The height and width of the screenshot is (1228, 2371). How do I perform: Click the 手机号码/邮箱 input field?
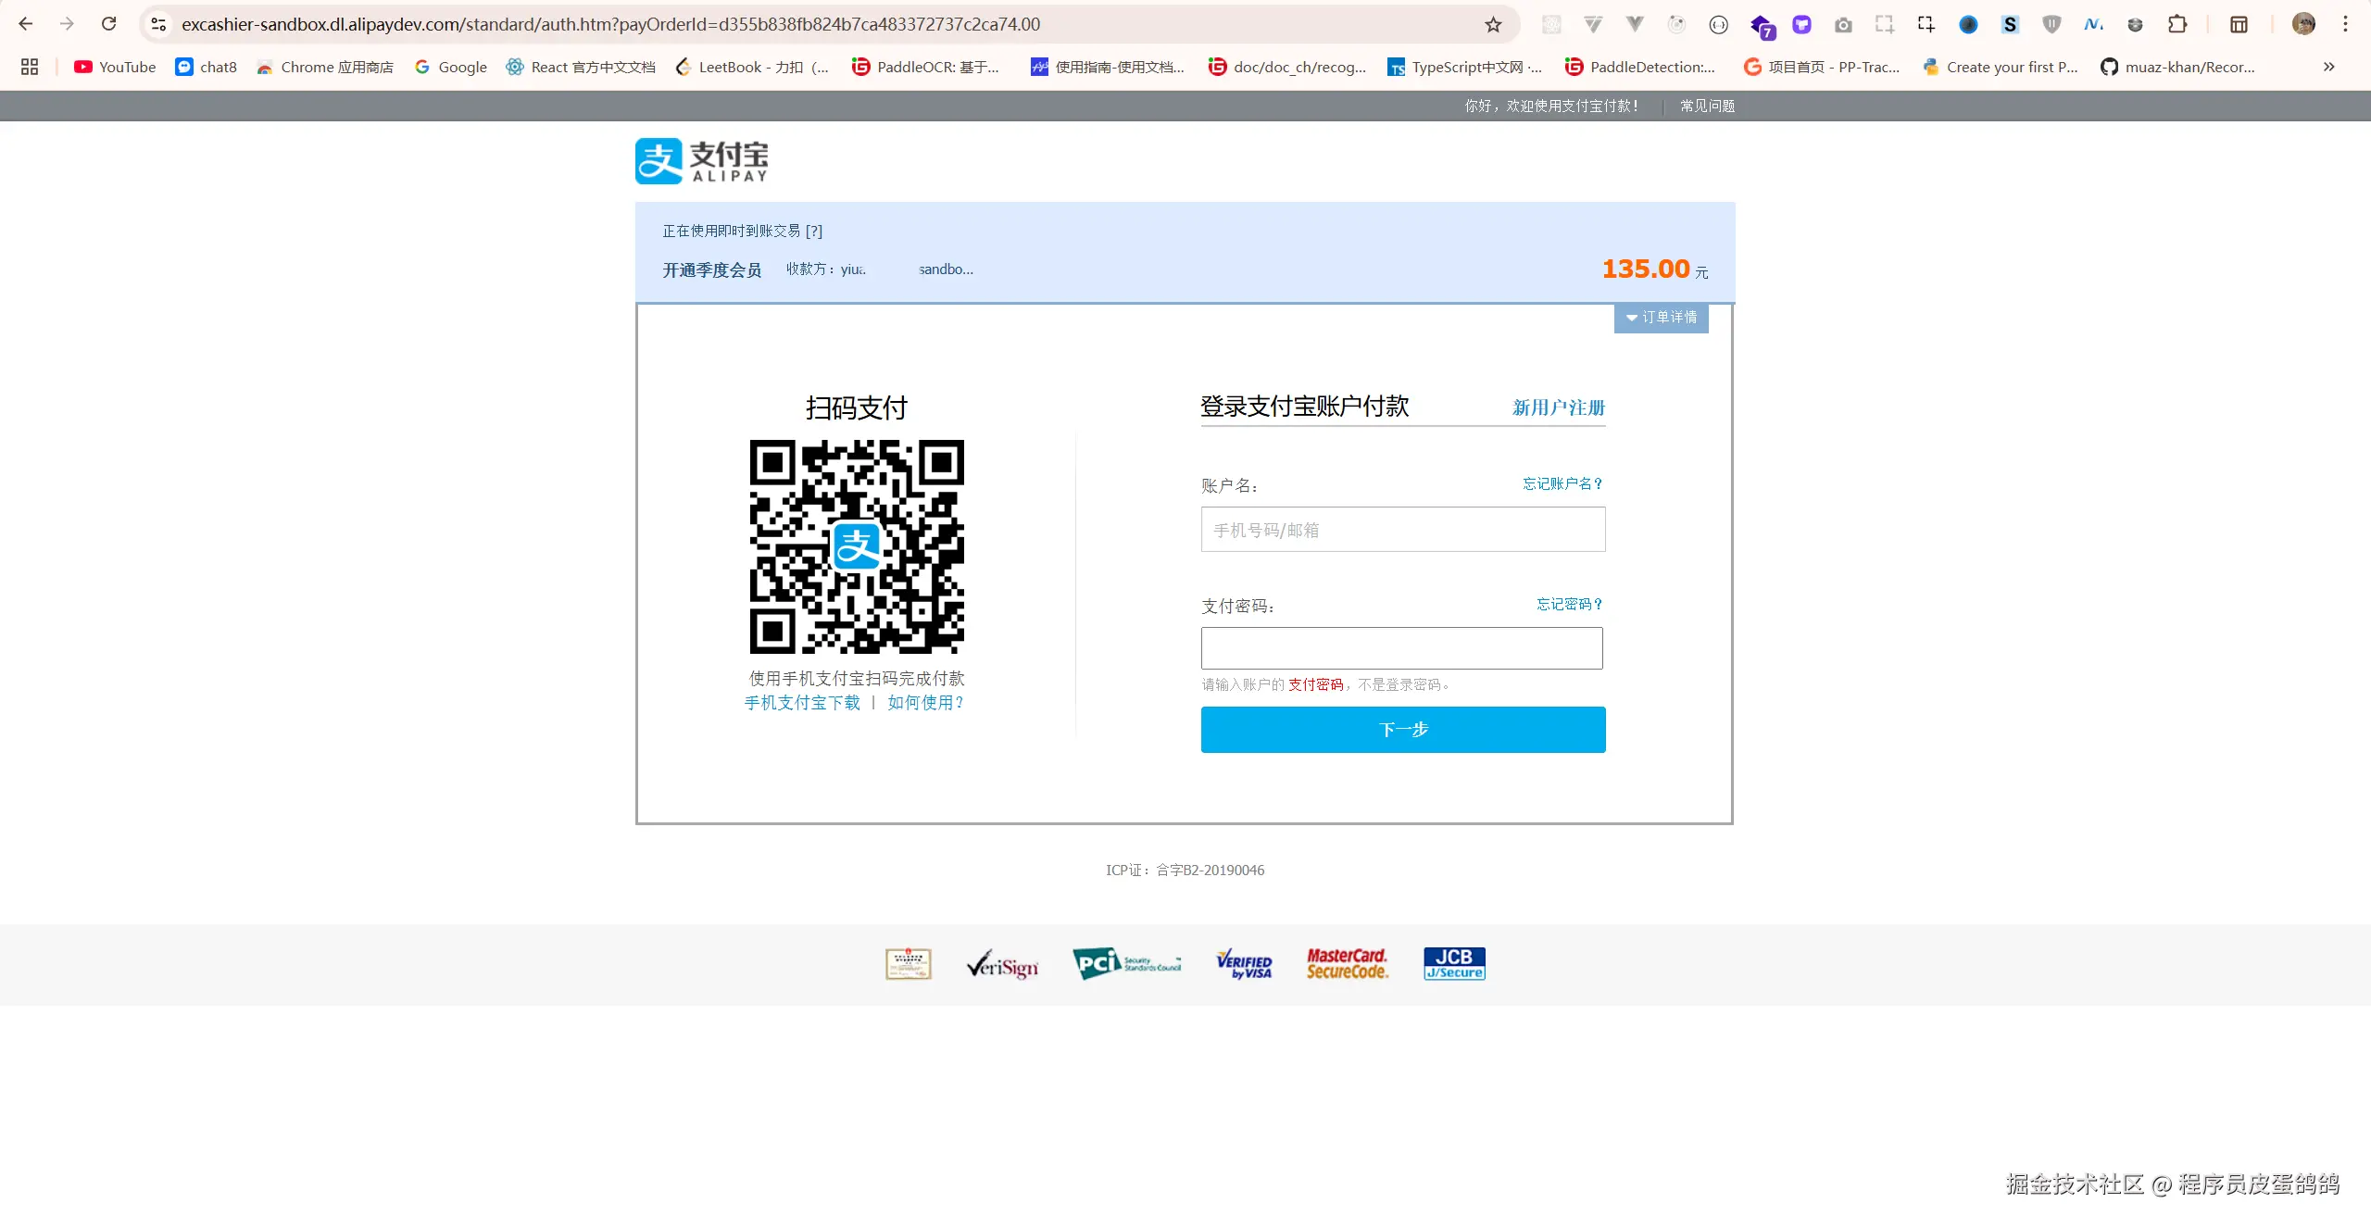[x=1401, y=530]
